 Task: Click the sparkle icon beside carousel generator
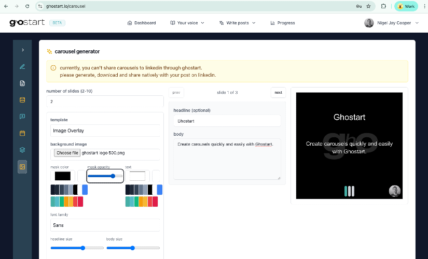[x=49, y=51]
